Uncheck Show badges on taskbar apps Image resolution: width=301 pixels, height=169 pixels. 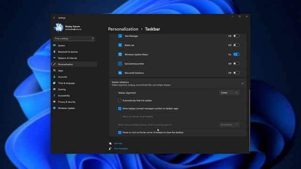[x=119, y=108]
